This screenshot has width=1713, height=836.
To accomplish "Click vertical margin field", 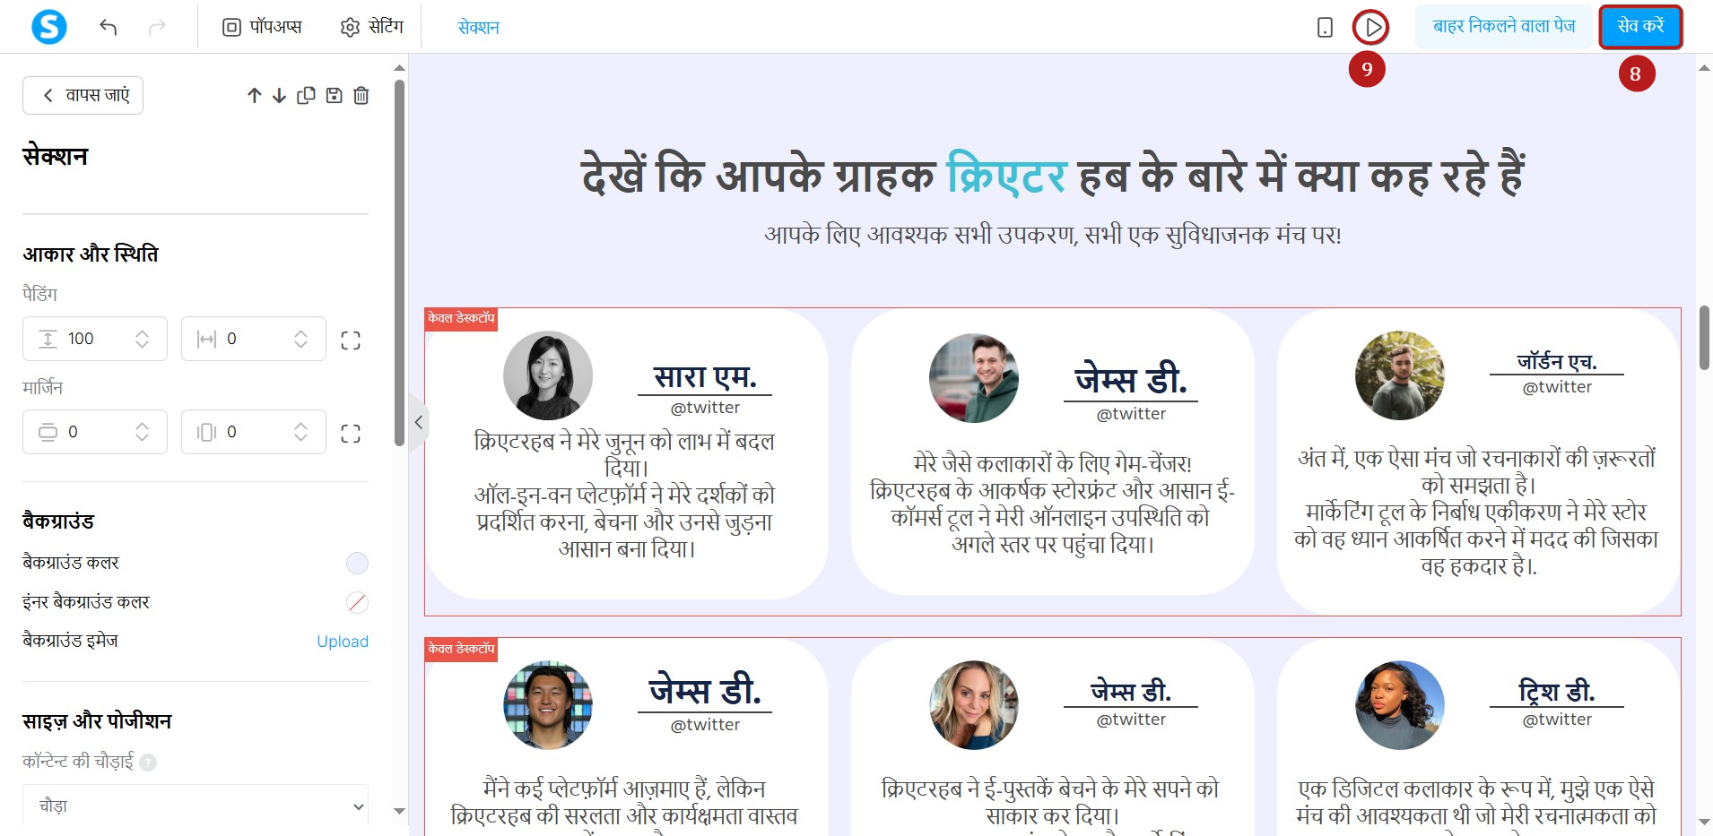I will (x=95, y=432).
